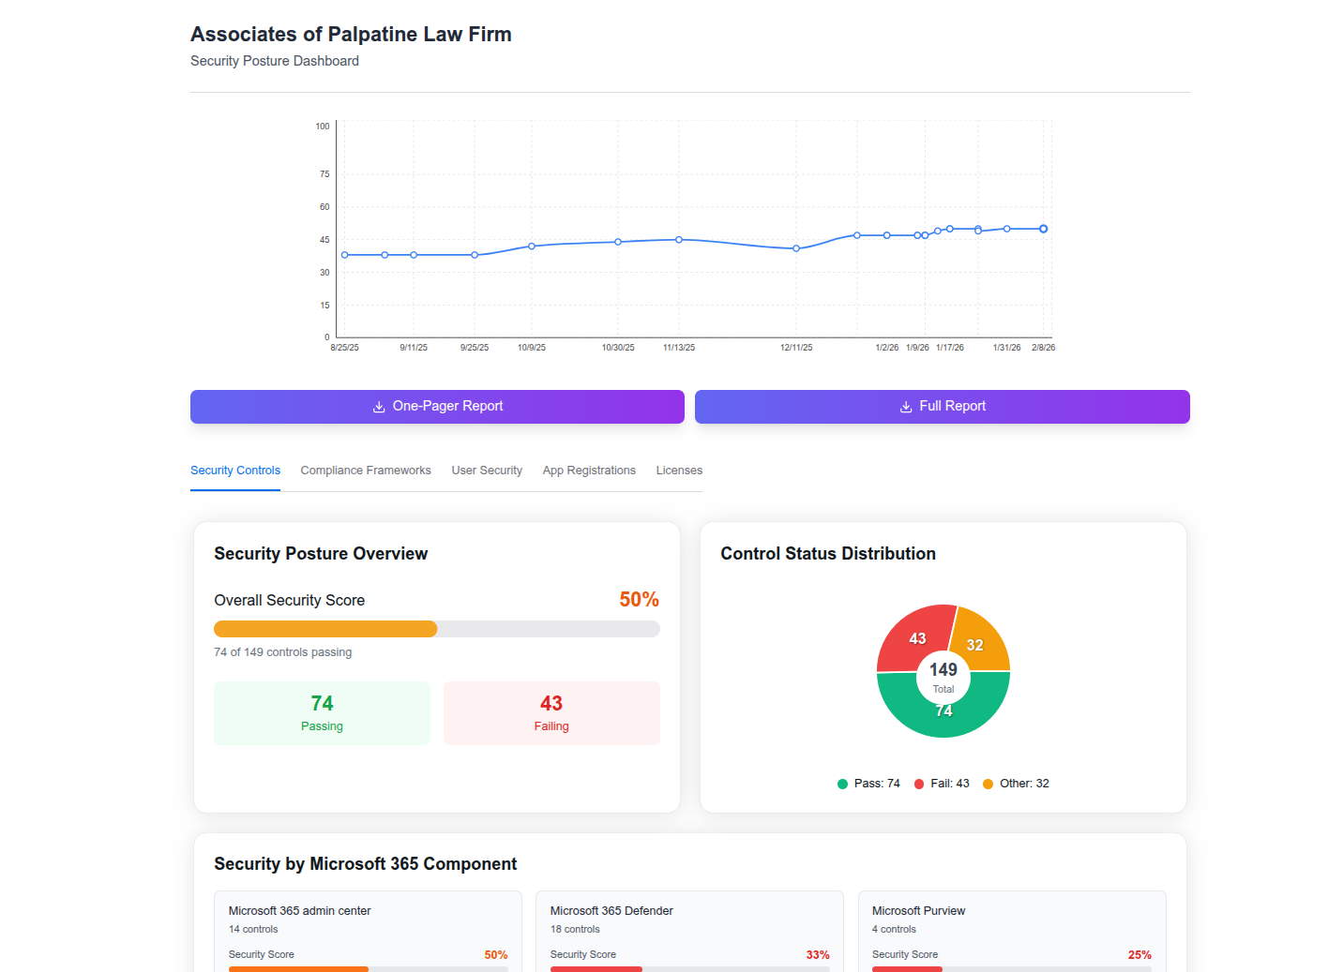
Task: Click the Full Report button
Action: point(942,407)
